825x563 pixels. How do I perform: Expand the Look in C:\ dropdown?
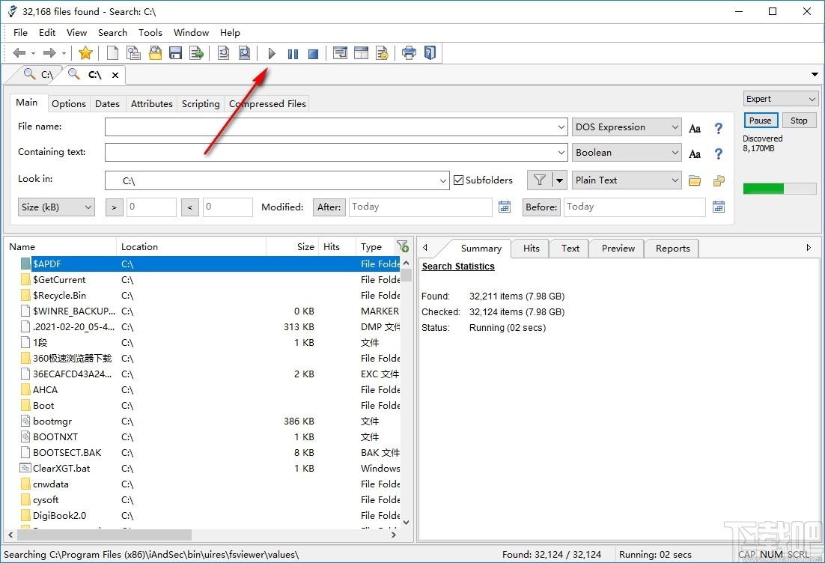coord(443,181)
